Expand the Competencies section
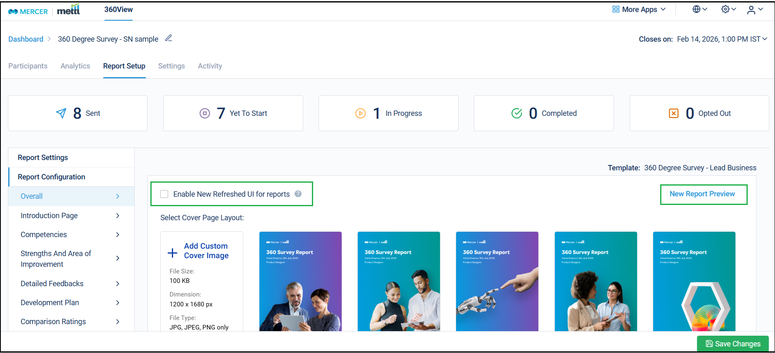775x353 pixels. pyautogui.click(x=71, y=235)
